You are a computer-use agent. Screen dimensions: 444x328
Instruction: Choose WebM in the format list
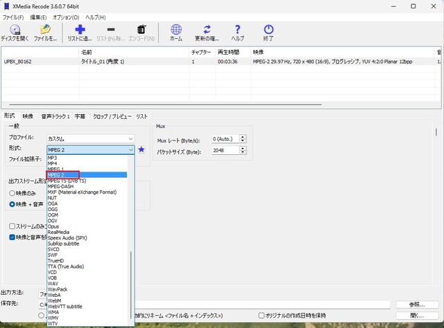pos(87,300)
